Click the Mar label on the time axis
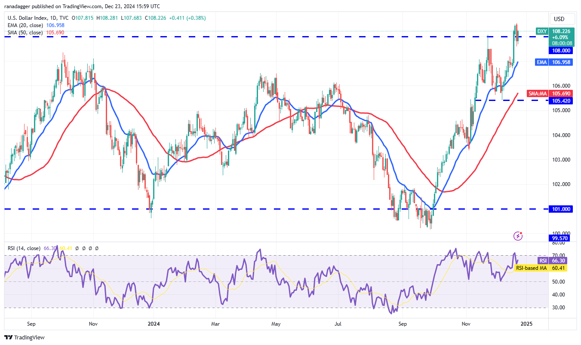Screen dimensions: 581x345 point(216,323)
